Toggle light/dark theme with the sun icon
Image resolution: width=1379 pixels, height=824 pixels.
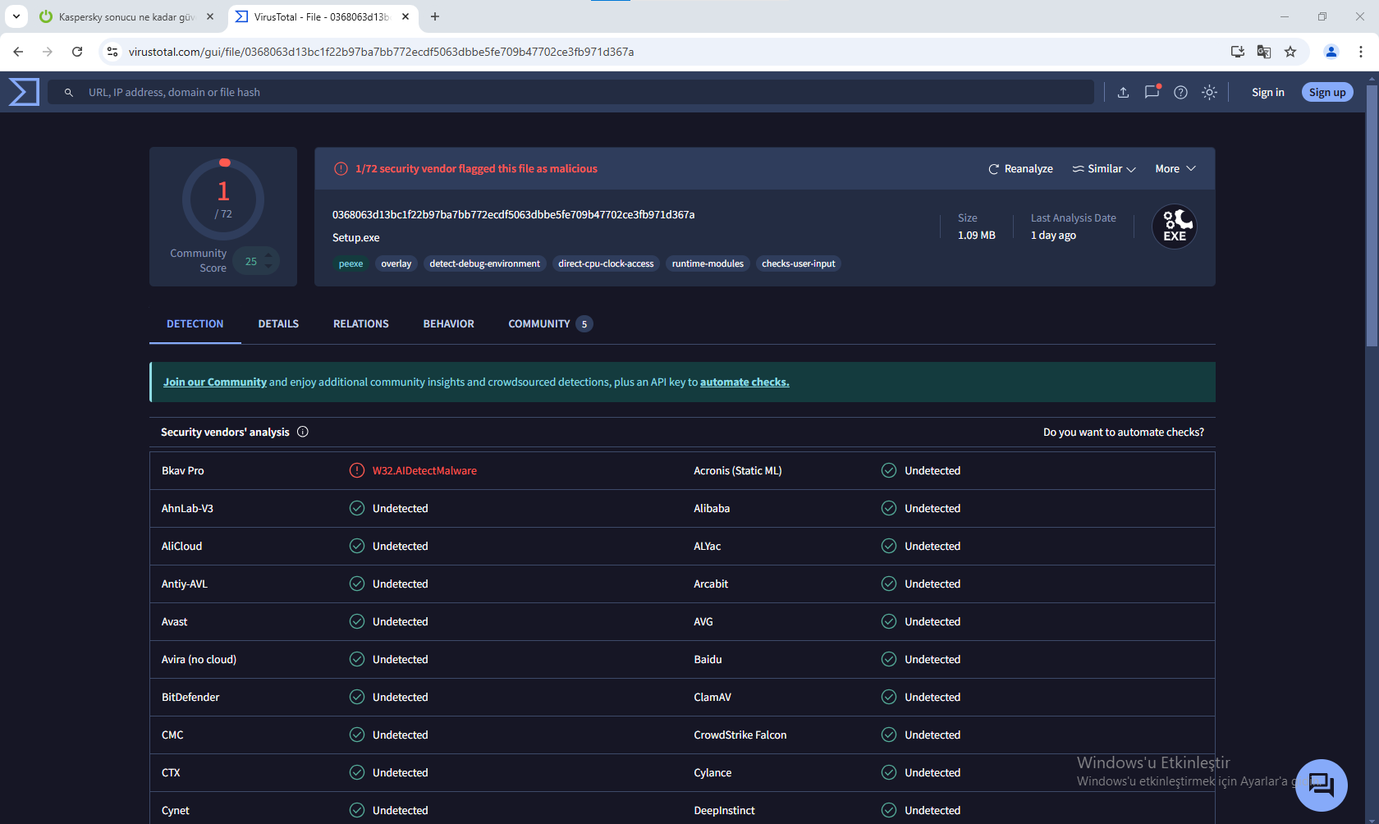pos(1209,92)
